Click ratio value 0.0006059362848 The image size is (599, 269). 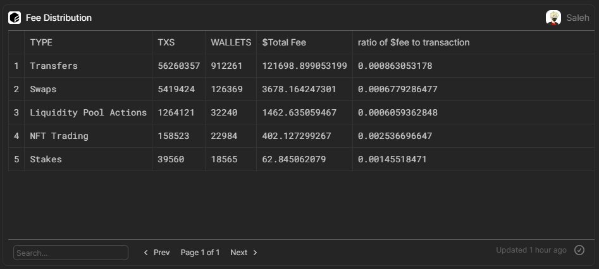(x=398, y=112)
